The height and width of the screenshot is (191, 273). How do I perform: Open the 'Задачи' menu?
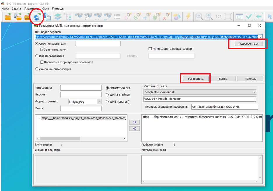[17, 9]
